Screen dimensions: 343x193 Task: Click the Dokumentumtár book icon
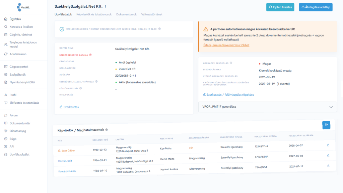coord(6,123)
